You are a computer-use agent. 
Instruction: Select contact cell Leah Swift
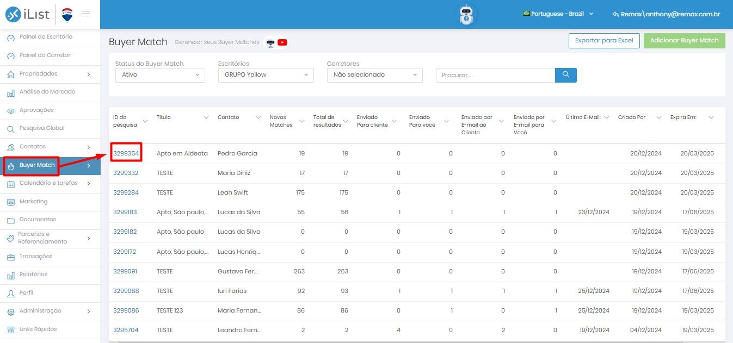(x=233, y=192)
